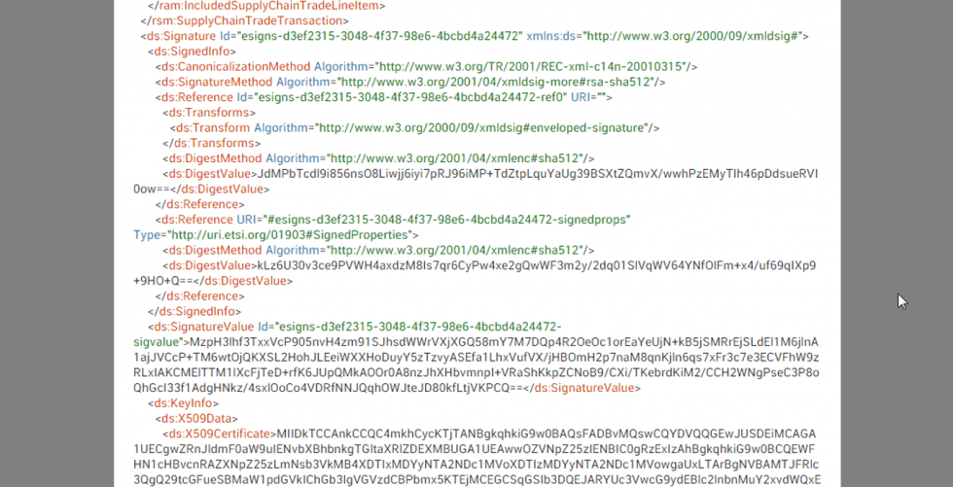This screenshot has width=953, height=487.
Task: Click the opening ds:KeyInfo tag
Action: (x=183, y=403)
